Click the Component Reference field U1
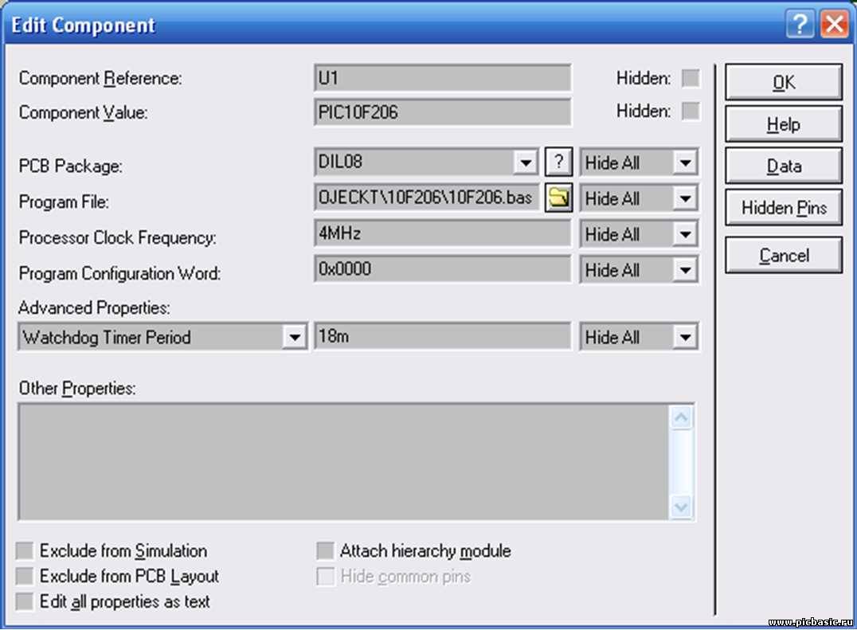The height and width of the screenshot is (630, 857). 443,78
